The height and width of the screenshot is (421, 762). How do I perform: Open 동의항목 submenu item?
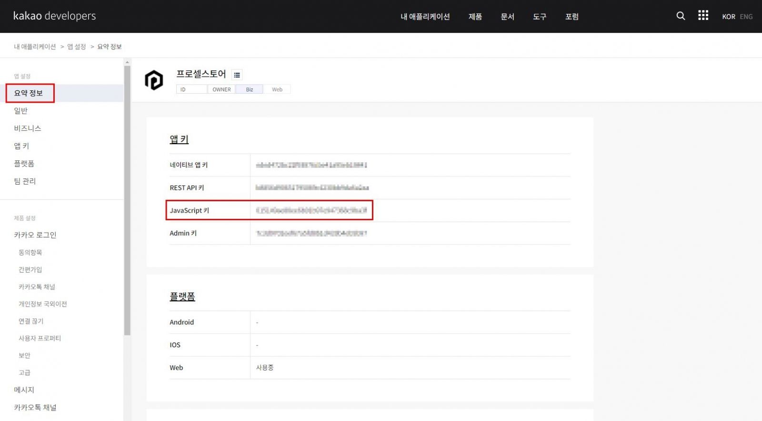30,252
